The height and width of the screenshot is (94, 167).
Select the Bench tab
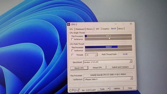(x=114, y=28)
